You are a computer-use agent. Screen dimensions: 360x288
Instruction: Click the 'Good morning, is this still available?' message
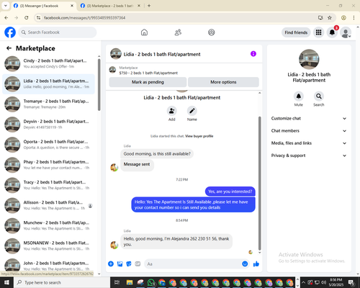click(x=157, y=154)
